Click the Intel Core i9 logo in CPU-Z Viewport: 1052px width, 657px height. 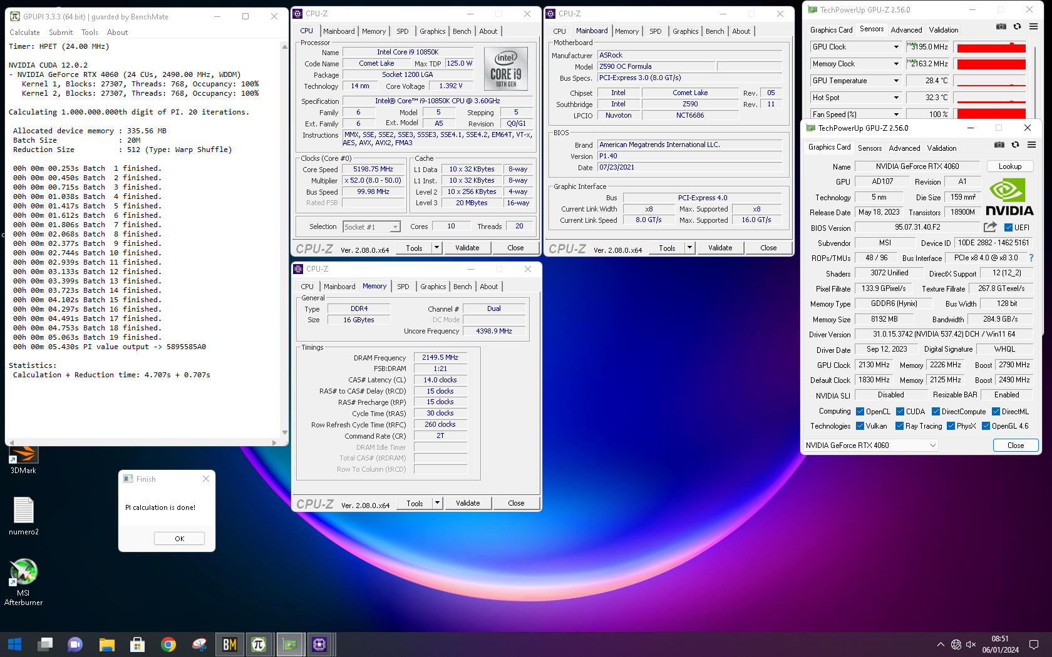click(506, 69)
